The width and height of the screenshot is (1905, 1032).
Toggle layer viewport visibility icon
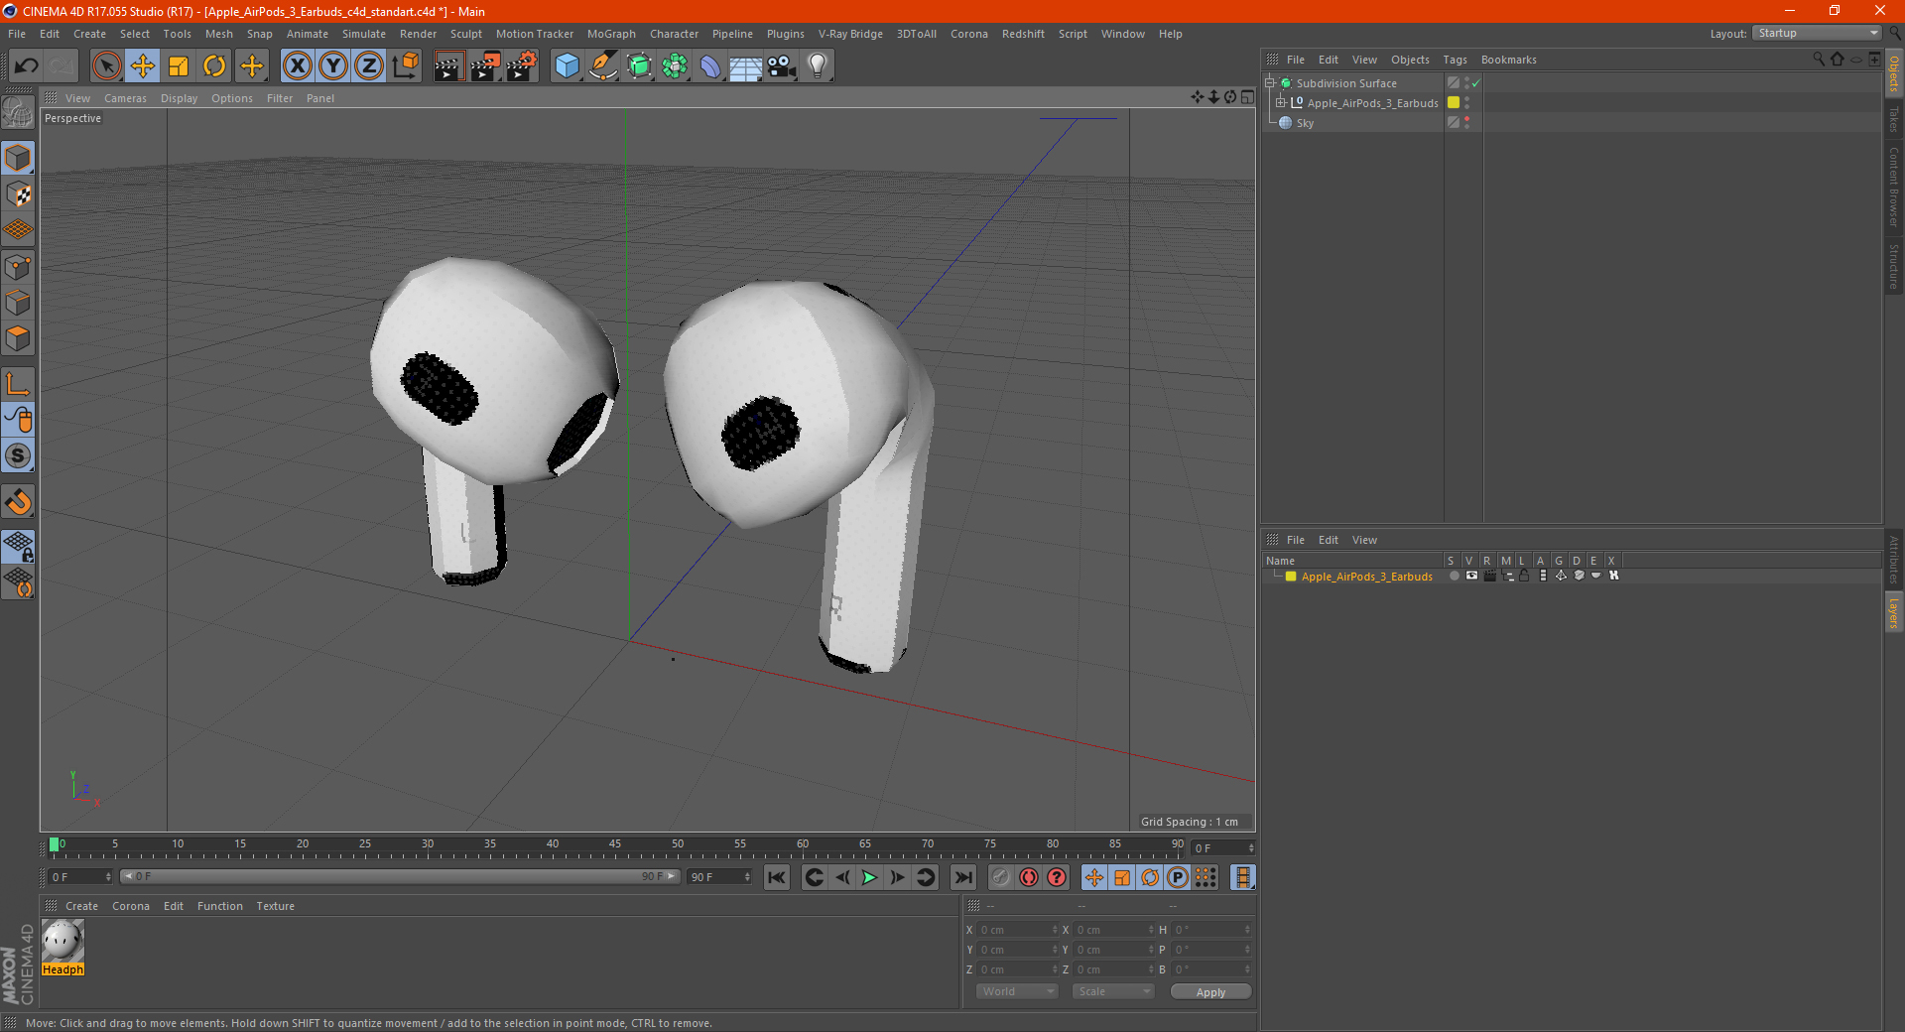tap(1471, 577)
